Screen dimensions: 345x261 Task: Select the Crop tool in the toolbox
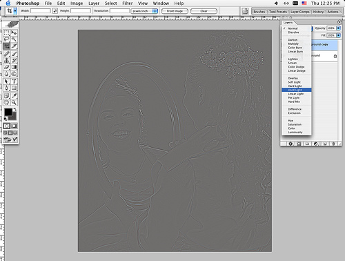click(7, 46)
